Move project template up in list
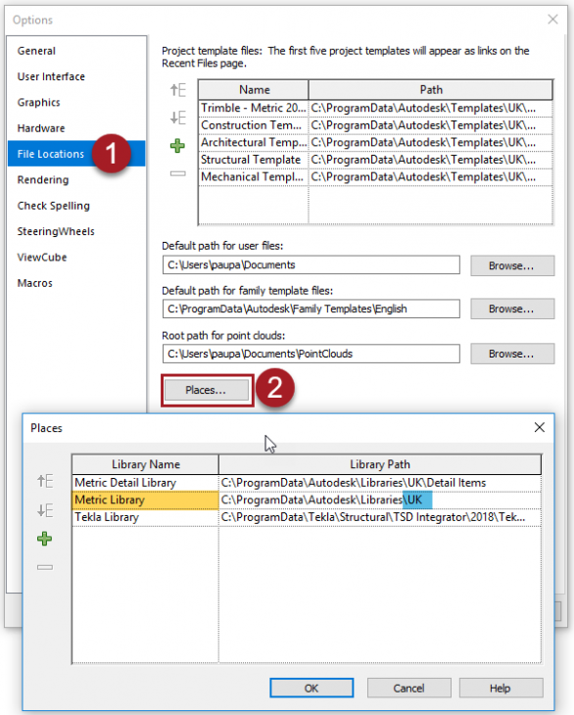Viewport: 574px width, 715px height. [x=177, y=90]
